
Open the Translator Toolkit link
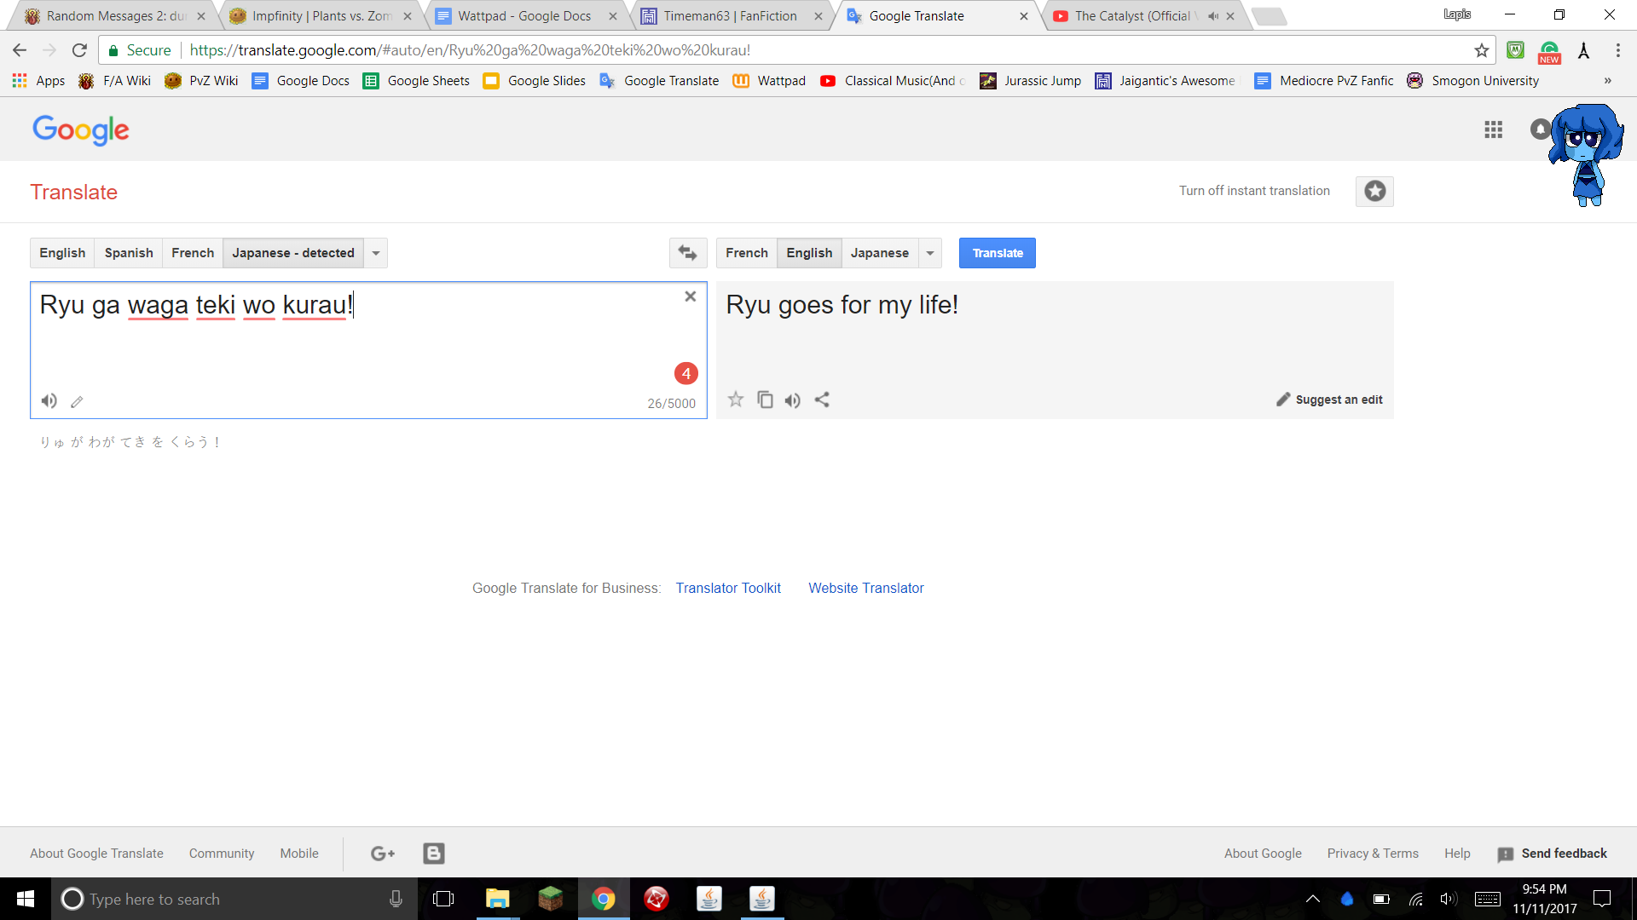click(x=728, y=588)
